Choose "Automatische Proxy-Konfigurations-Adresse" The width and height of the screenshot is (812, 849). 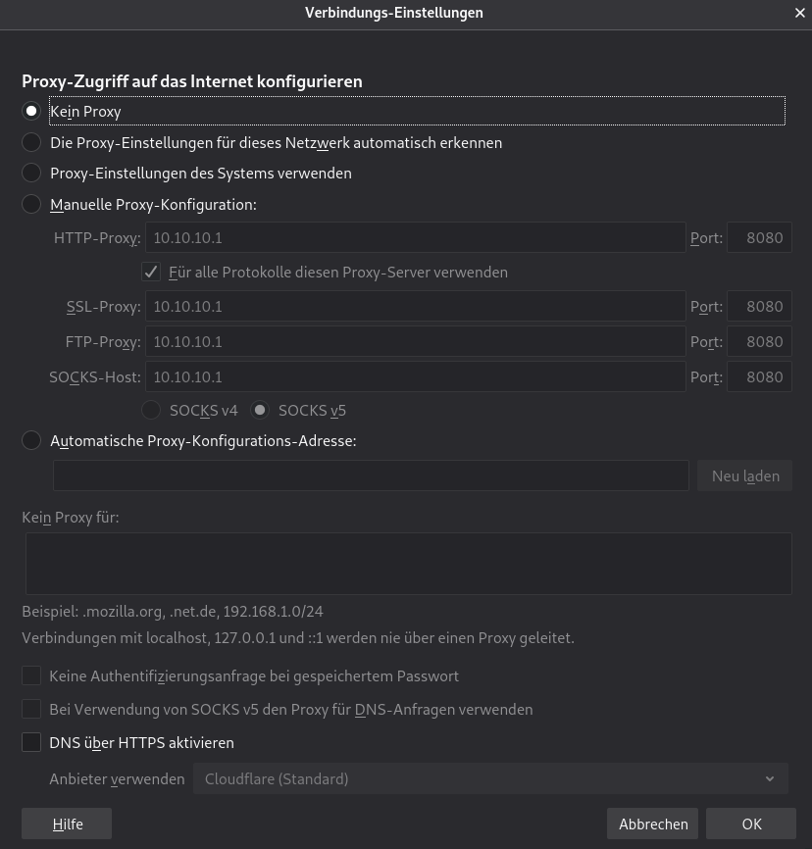tap(30, 440)
